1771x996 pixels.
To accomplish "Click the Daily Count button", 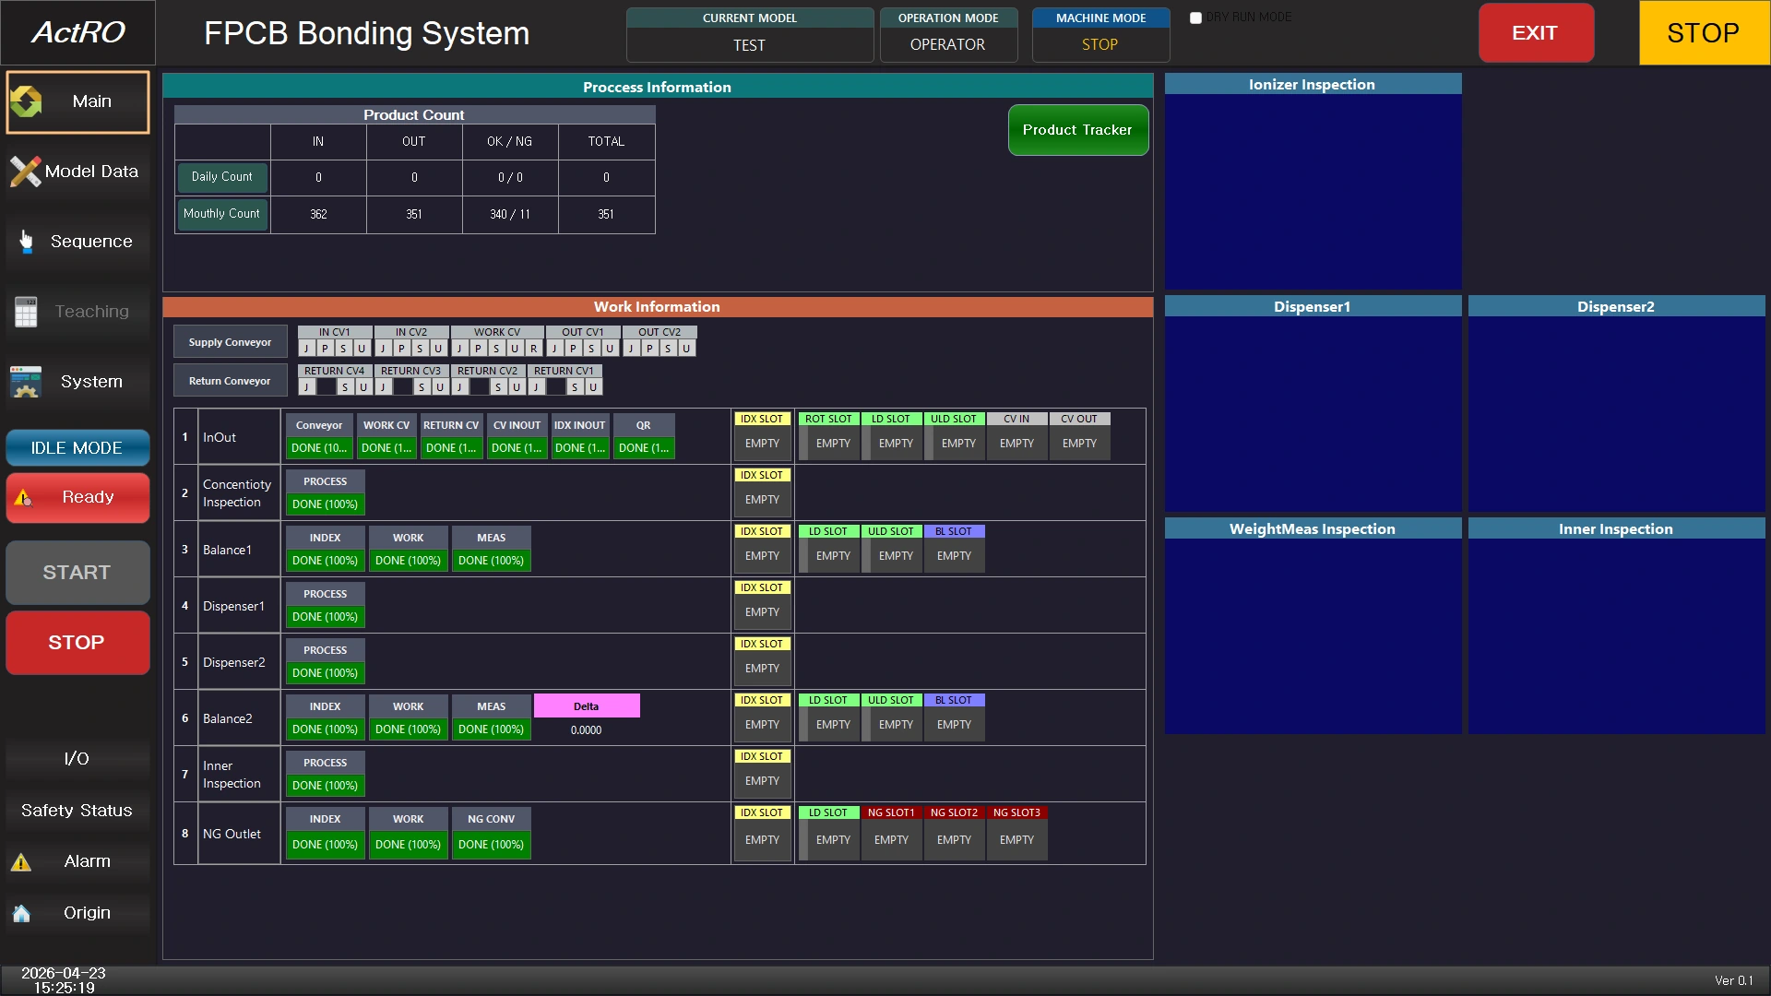I will pos(222,177).
